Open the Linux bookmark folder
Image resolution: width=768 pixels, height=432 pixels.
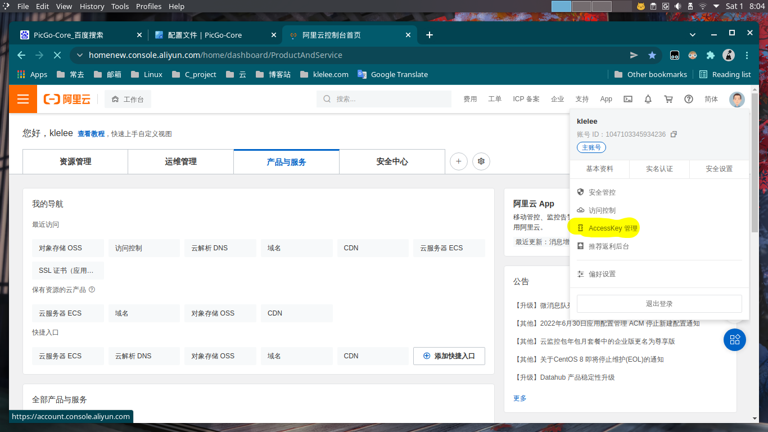[146, 74]
